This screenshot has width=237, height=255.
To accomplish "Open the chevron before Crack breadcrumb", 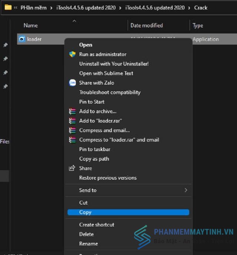I will coord(189,8).
